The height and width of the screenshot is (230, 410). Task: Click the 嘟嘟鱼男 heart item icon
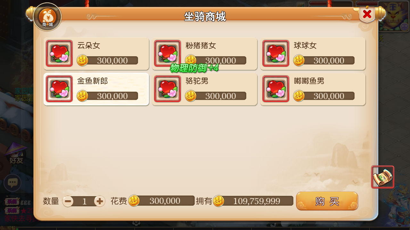(276, 89)
